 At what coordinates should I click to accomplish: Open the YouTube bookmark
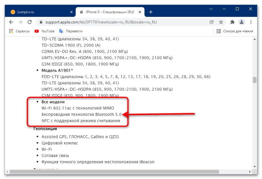[x=44, y=31]
